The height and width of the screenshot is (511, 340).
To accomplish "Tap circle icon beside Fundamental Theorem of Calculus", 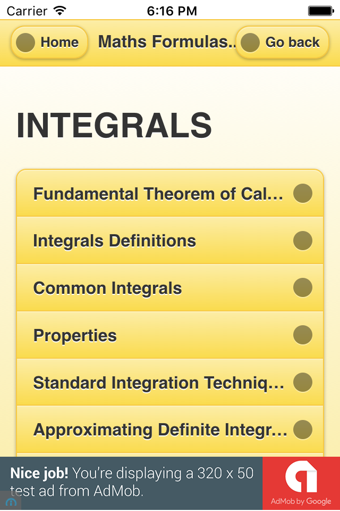I will click(x=303, y=193).
